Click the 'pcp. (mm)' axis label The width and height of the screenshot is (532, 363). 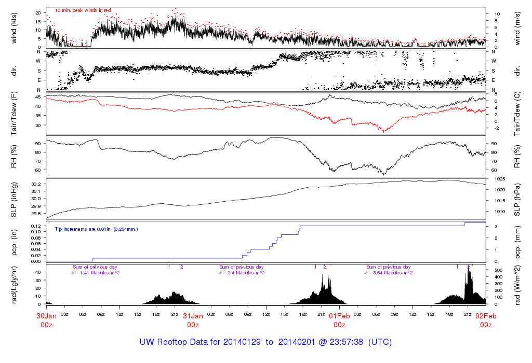point(517,243)
